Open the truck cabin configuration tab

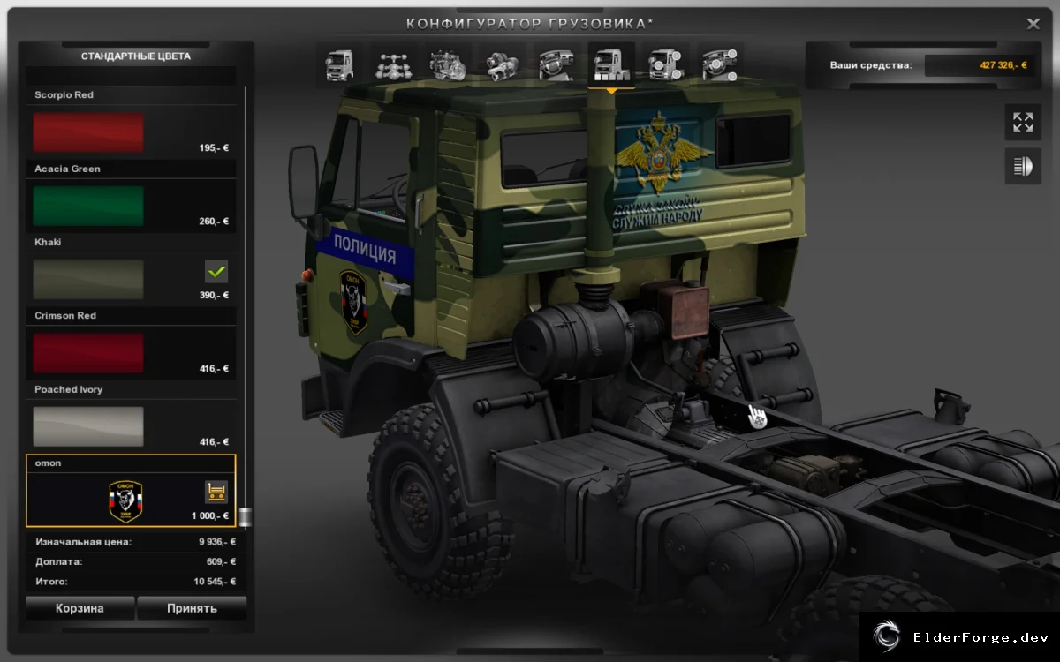tap(339, 64)
